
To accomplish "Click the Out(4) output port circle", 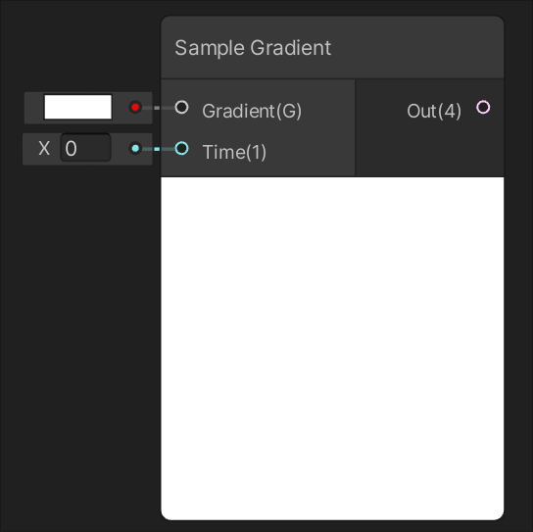I will [x=483, y=107].
